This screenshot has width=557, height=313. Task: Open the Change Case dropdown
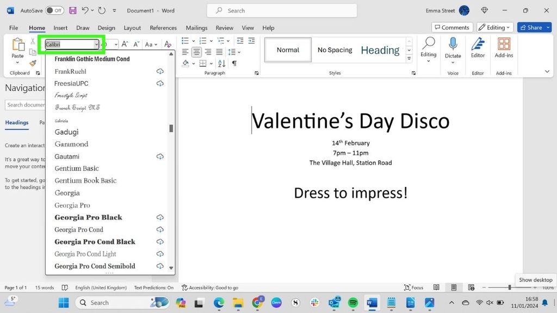tap(151, 45)
